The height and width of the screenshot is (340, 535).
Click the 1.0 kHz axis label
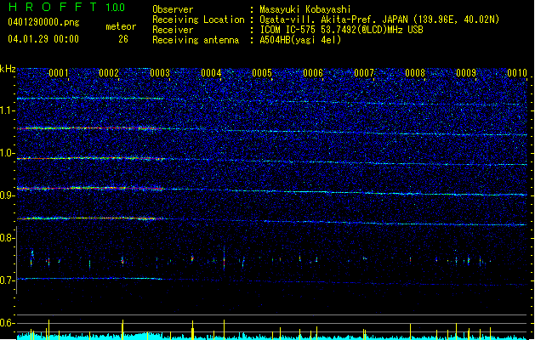tap(8, 154)
